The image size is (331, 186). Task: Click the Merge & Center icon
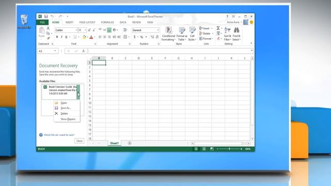tap(125, 37)
